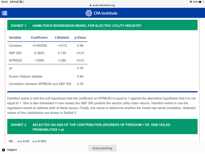
Task: Click the EXHIBIT 1 heading label
Action: (x=18, y=26)
